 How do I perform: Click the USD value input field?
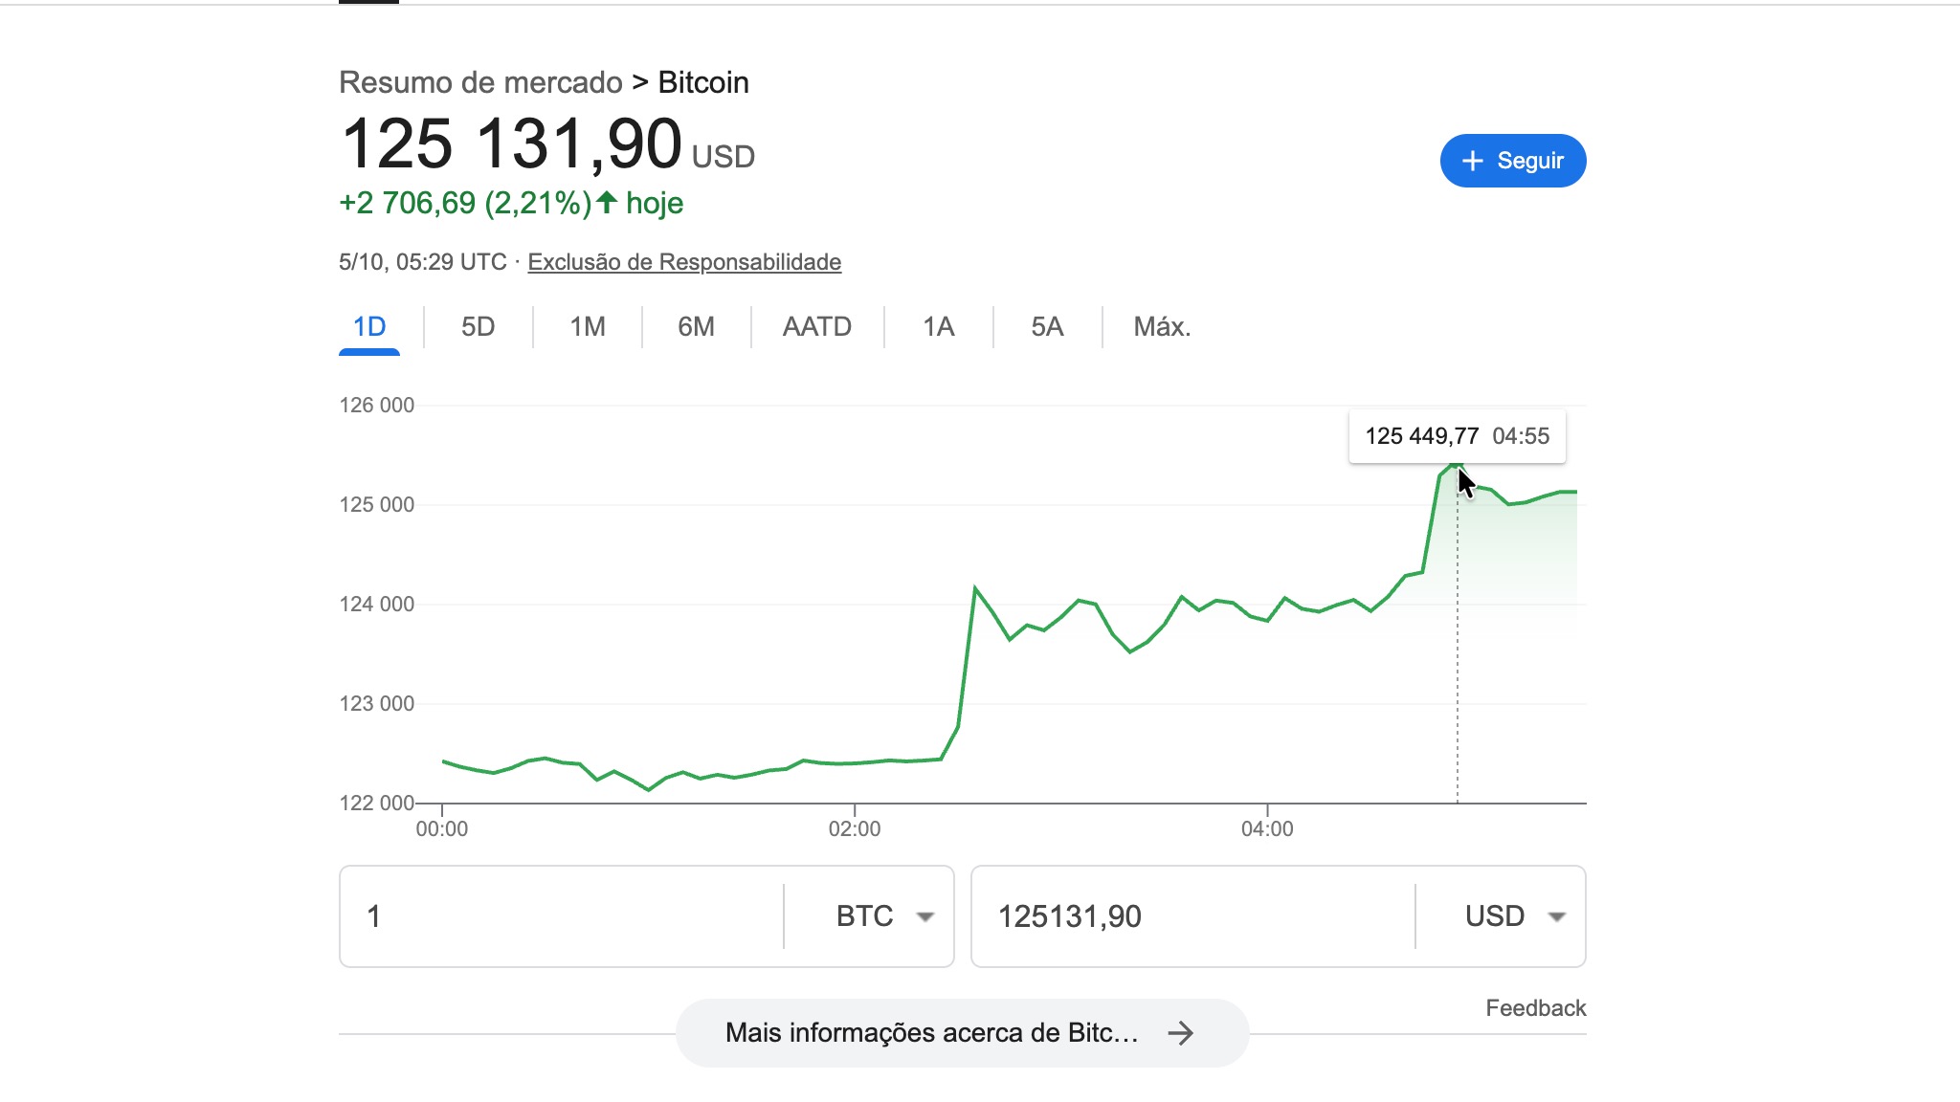(1192, 916)
